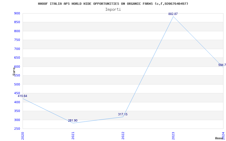The width and height of the screenshot is (226, 141).
Task: Click the 450 y-axis value
Action: [x=17, y=93]
